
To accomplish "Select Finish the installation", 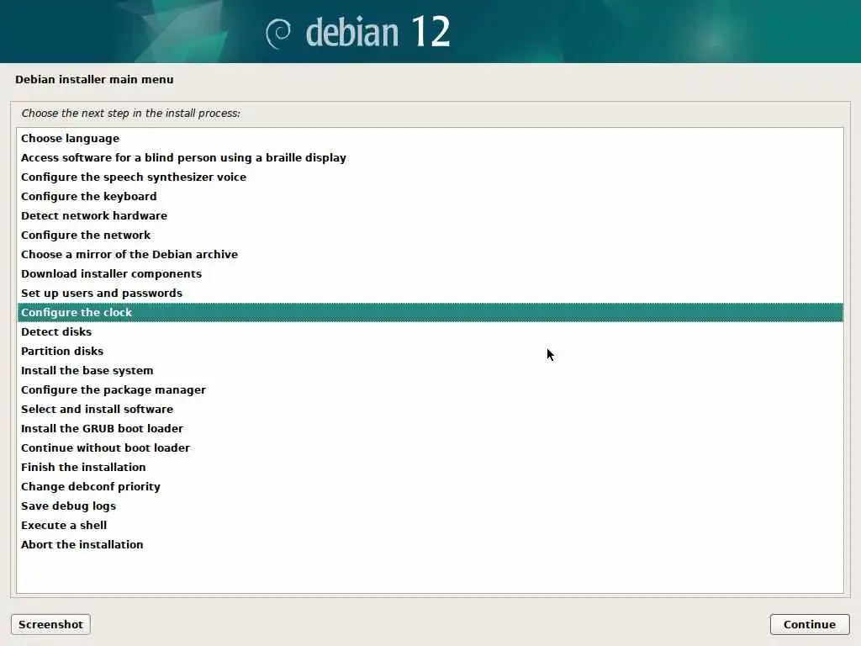I will (430, 467).
